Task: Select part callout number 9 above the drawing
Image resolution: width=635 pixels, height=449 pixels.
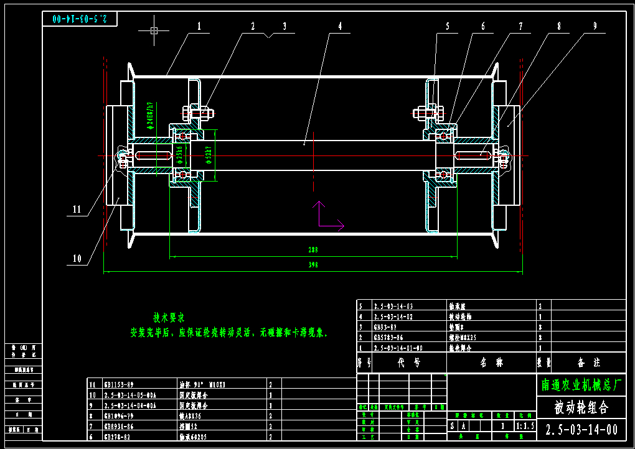Action: tap(595, 27)
